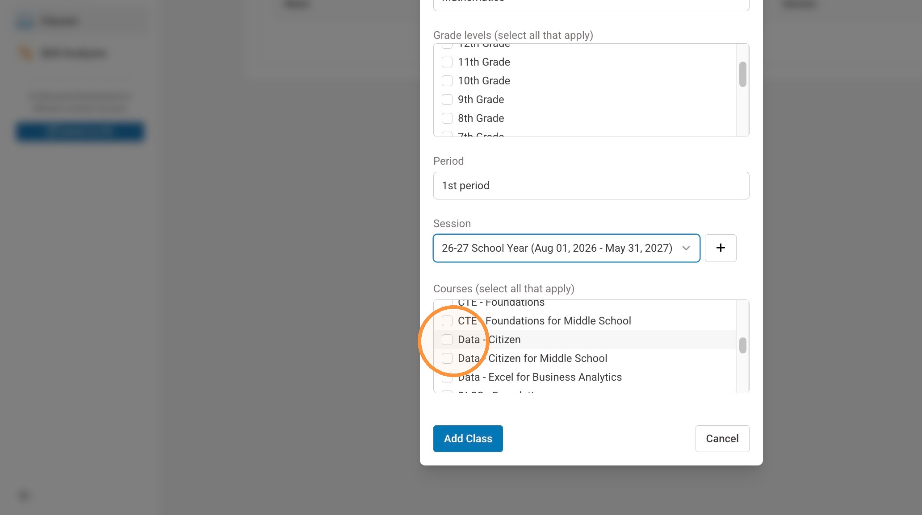Click the first blurred sidebar icon

point(25,21)
